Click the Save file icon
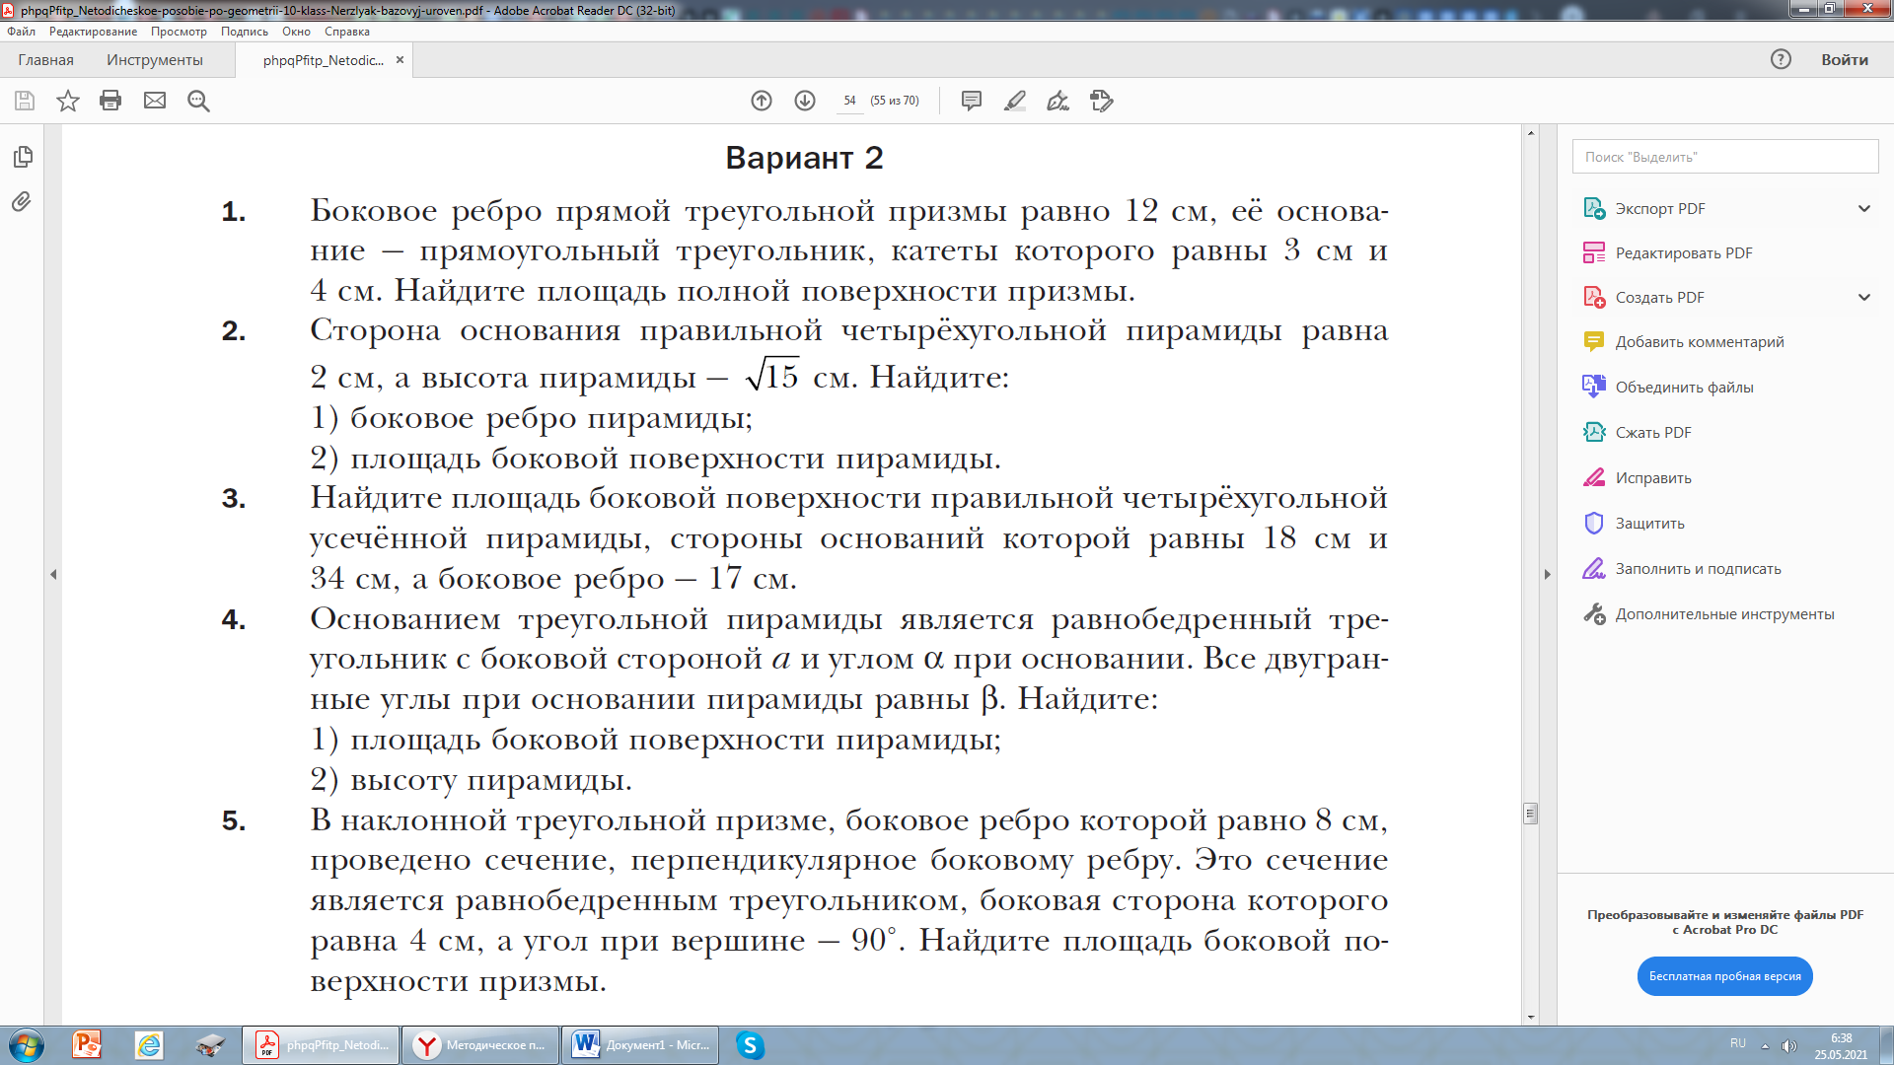This screenshot has height=1065, width=1894. 25,101
